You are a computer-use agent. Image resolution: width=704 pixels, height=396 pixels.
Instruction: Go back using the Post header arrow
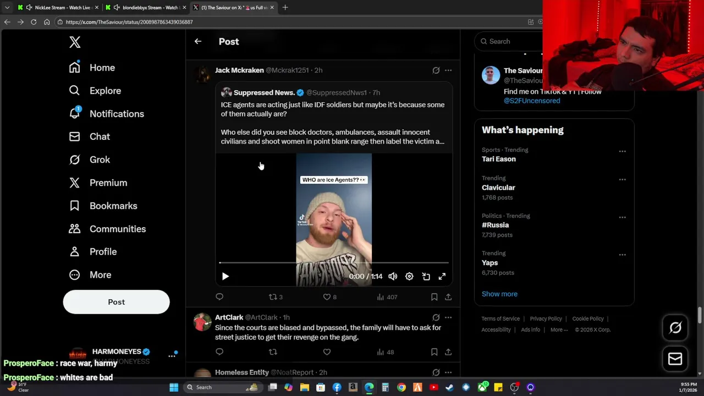click(x=198, y=41)
